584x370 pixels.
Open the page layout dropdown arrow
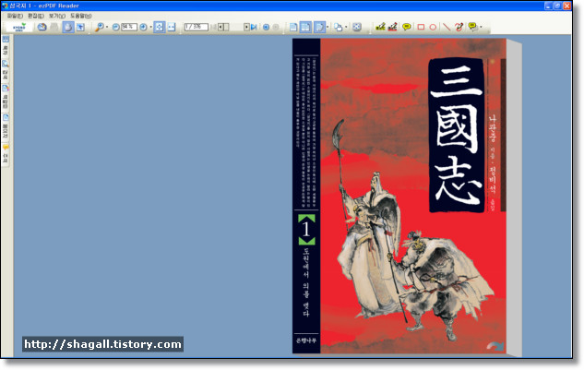click(x=328, y=27)
